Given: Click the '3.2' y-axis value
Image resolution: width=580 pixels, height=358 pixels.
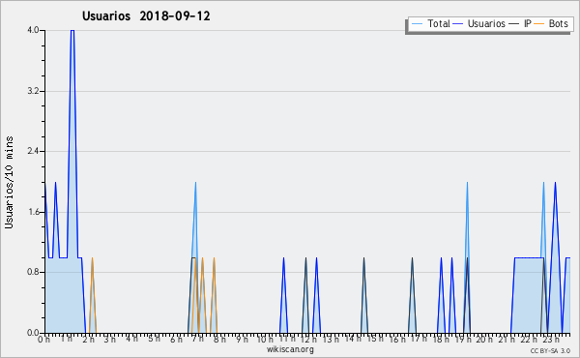Looking at the screenshot, I should click(33, 91).
